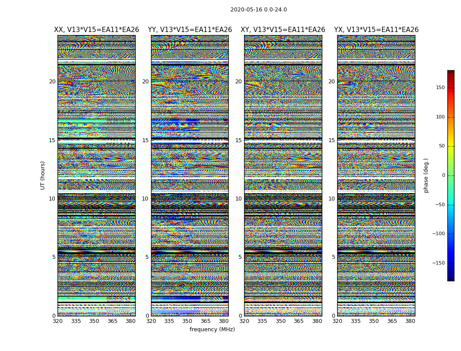Viewport: 461px width, 351px height.
Task: Click the phase colorbar scale
Action: pyautogui.click(x=451, y=175)
